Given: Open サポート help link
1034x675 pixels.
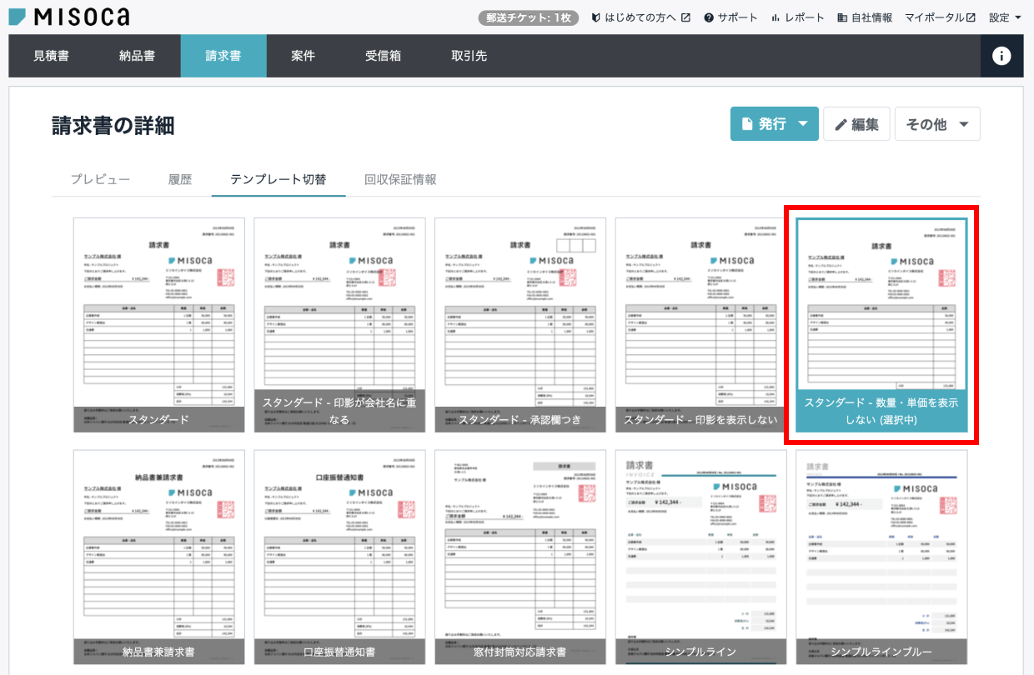Looking at the screenshot, I should click(x=730, y=17).
